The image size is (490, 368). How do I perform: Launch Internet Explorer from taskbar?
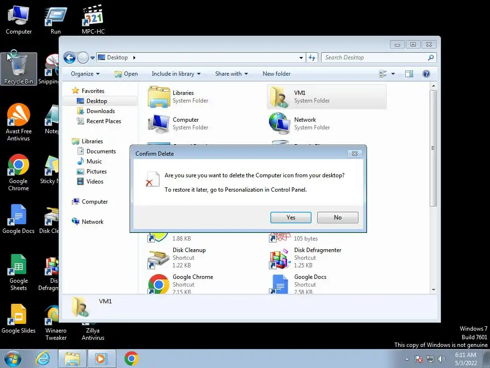43,358
